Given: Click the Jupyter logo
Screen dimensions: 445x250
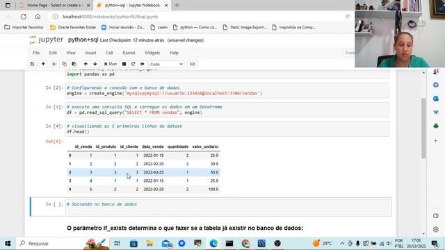Looking at the screenshot, I should [x=46, y=40].
